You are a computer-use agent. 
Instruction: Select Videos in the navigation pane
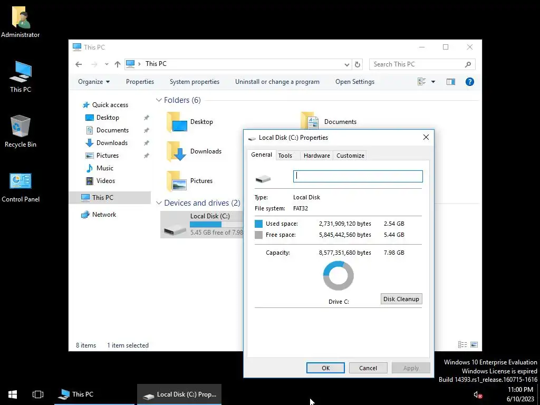point(105,181)
